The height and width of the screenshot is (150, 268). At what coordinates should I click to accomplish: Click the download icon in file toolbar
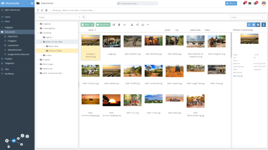pos(132,25)
